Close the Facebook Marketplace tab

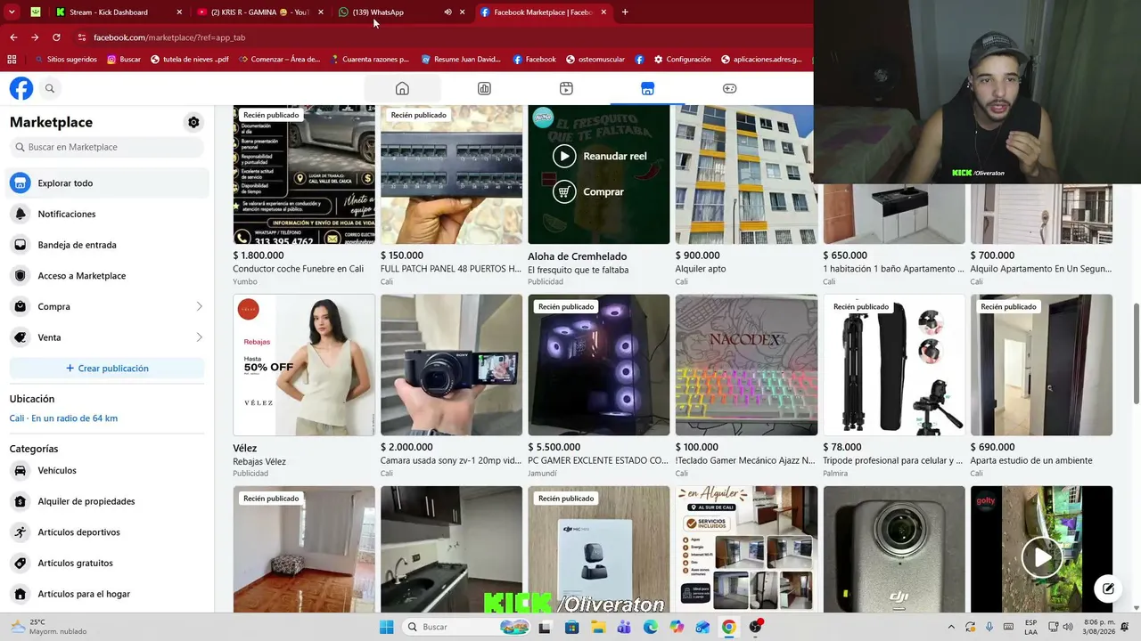tap(603, 12)
